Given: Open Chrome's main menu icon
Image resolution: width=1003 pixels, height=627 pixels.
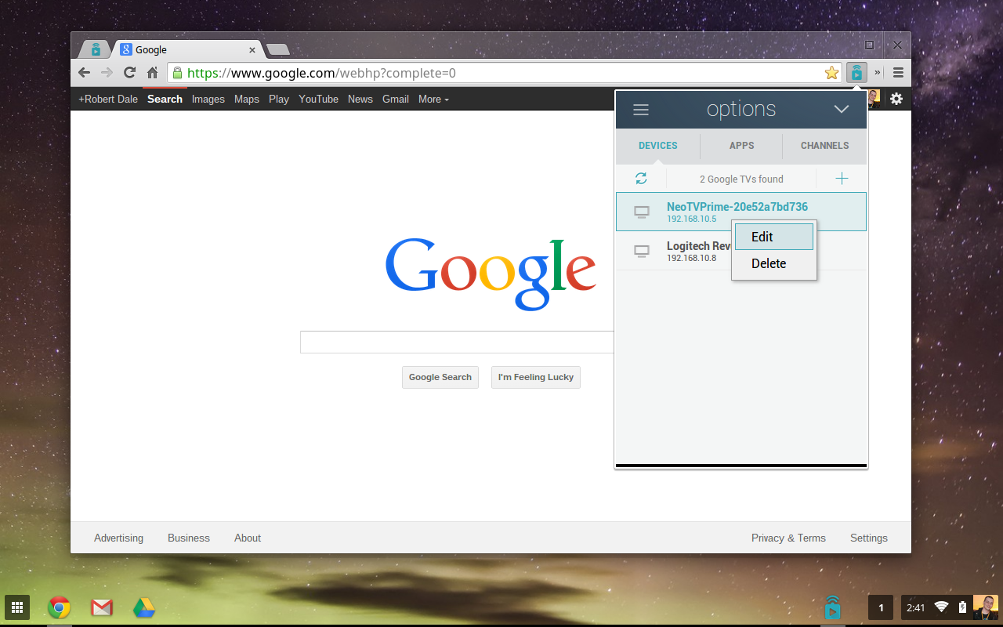Looking at the screenshot, I should point(898,72).
